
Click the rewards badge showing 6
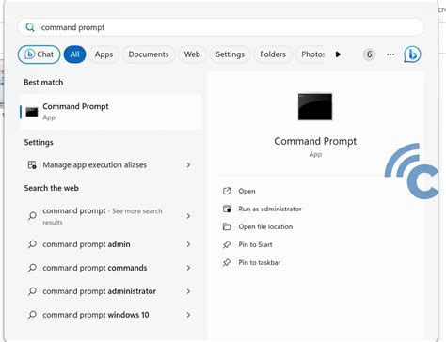369,54
